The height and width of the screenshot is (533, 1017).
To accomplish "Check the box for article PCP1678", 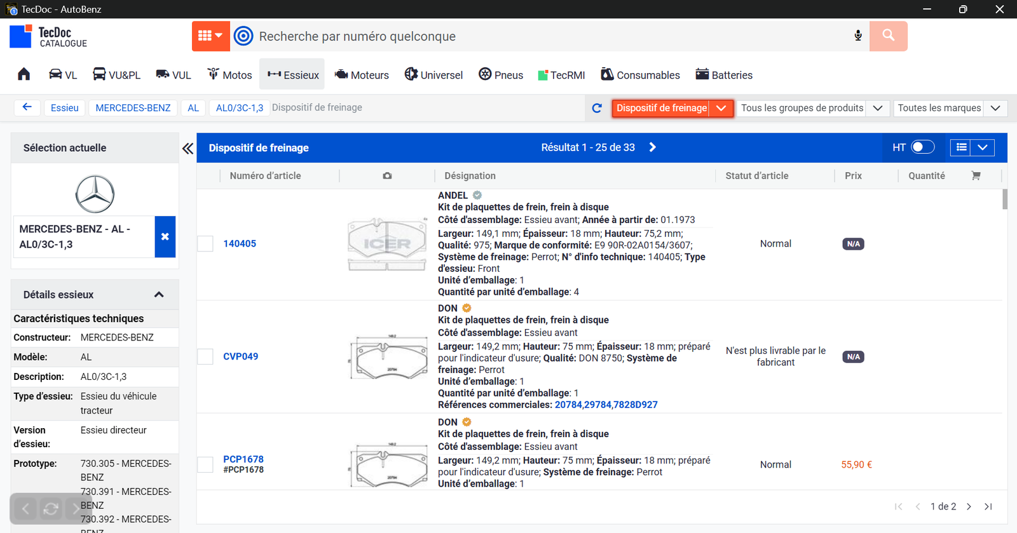I will click(x=205, y=465).
